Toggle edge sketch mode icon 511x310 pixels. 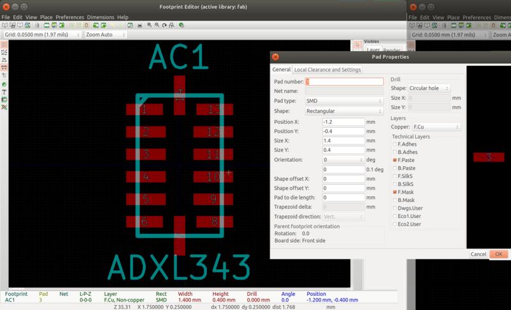coord(4,100)
